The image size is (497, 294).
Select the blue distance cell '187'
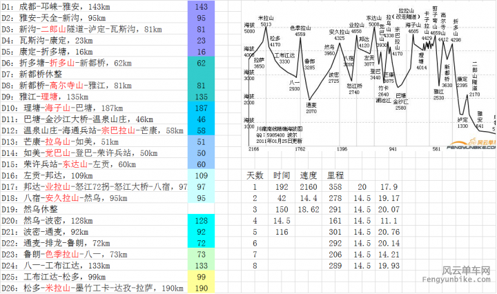coord(202,108)
